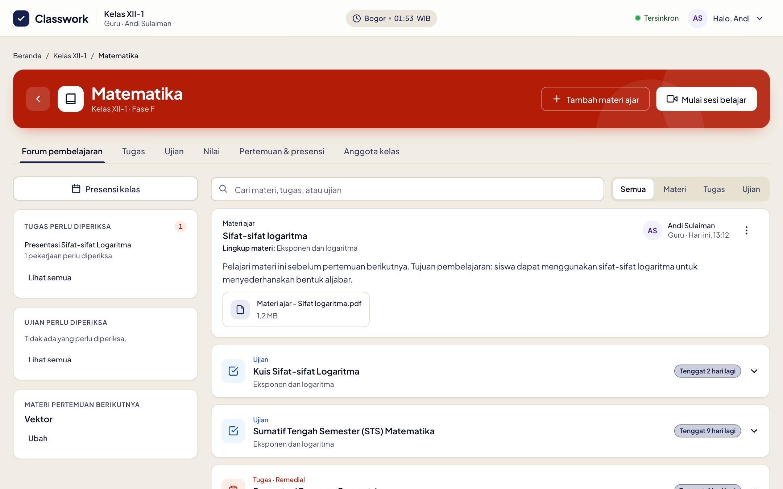Switch to the Tugas tab
Screen dimensions: 783x489
(x=133, y=151)
